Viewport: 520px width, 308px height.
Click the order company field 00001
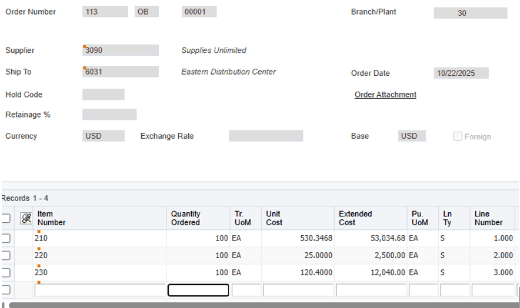[x=199, y=12]
